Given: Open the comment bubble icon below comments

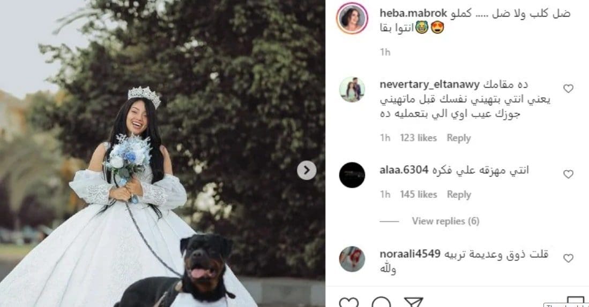Looking at the screenshot, I should pos(381,302).
